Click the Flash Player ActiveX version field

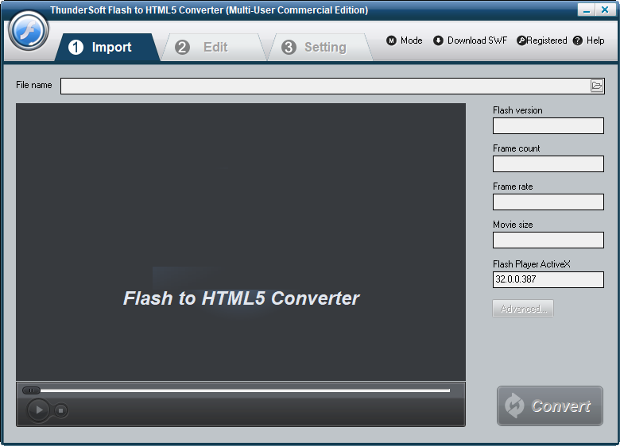point(548,279)
